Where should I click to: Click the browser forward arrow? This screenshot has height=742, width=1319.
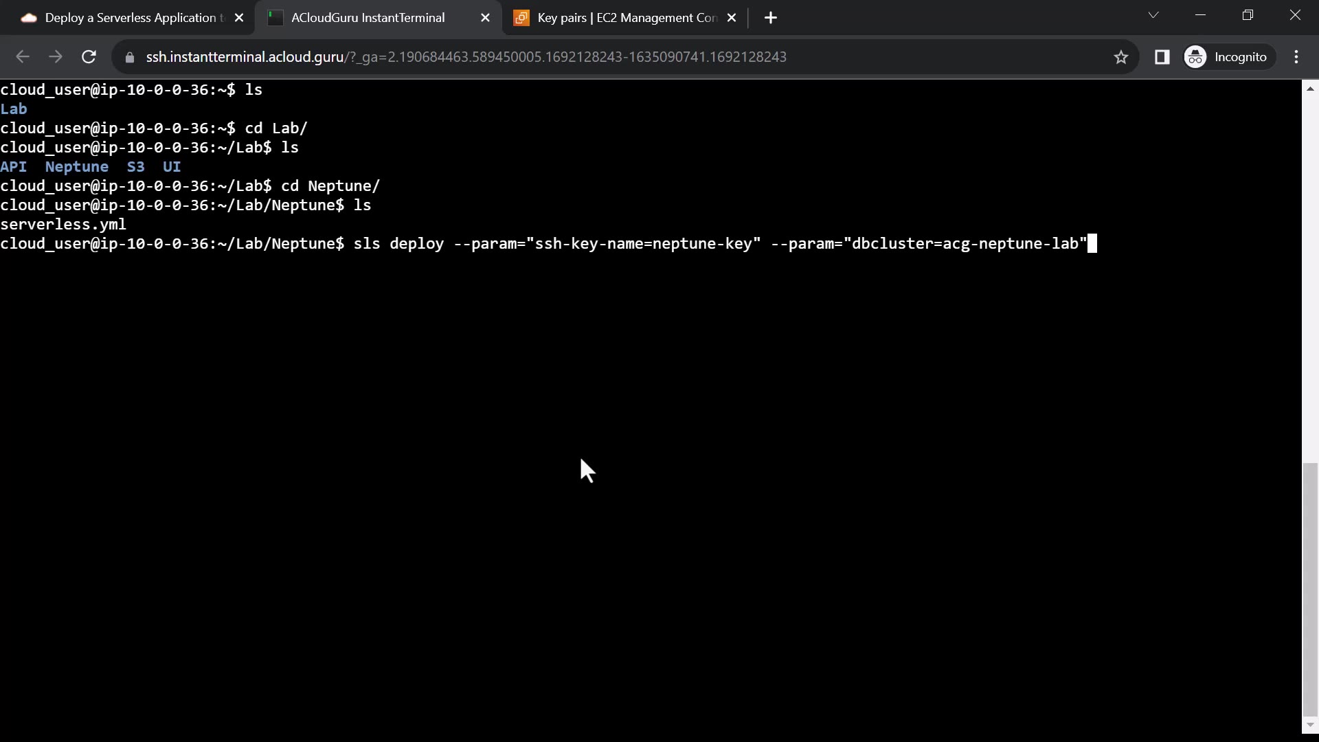click(x=56, y=57)
